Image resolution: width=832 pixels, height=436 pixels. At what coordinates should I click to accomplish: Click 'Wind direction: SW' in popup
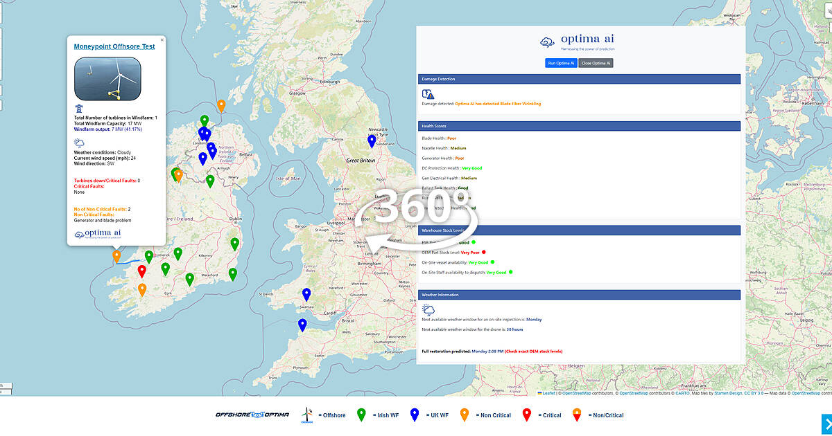pos(94,163)
